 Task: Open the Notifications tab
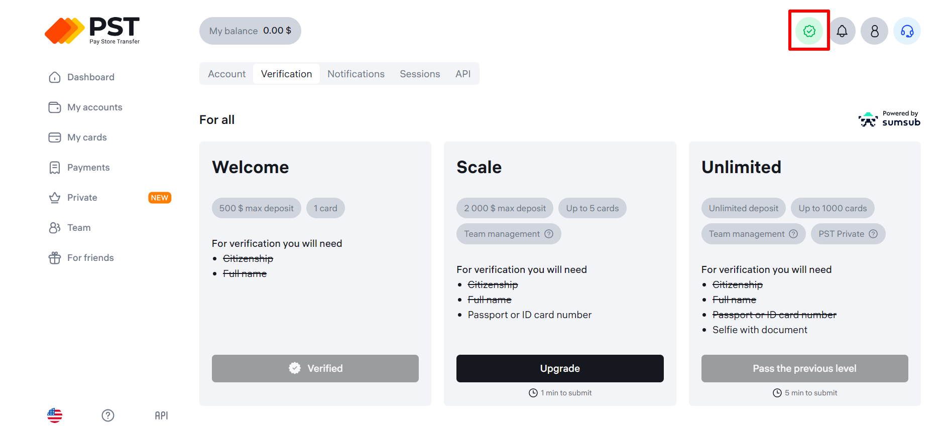(x=356, y=74)
